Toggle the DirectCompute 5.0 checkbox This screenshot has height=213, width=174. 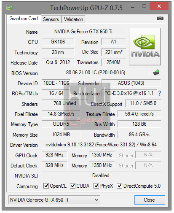tap(119, 186)
